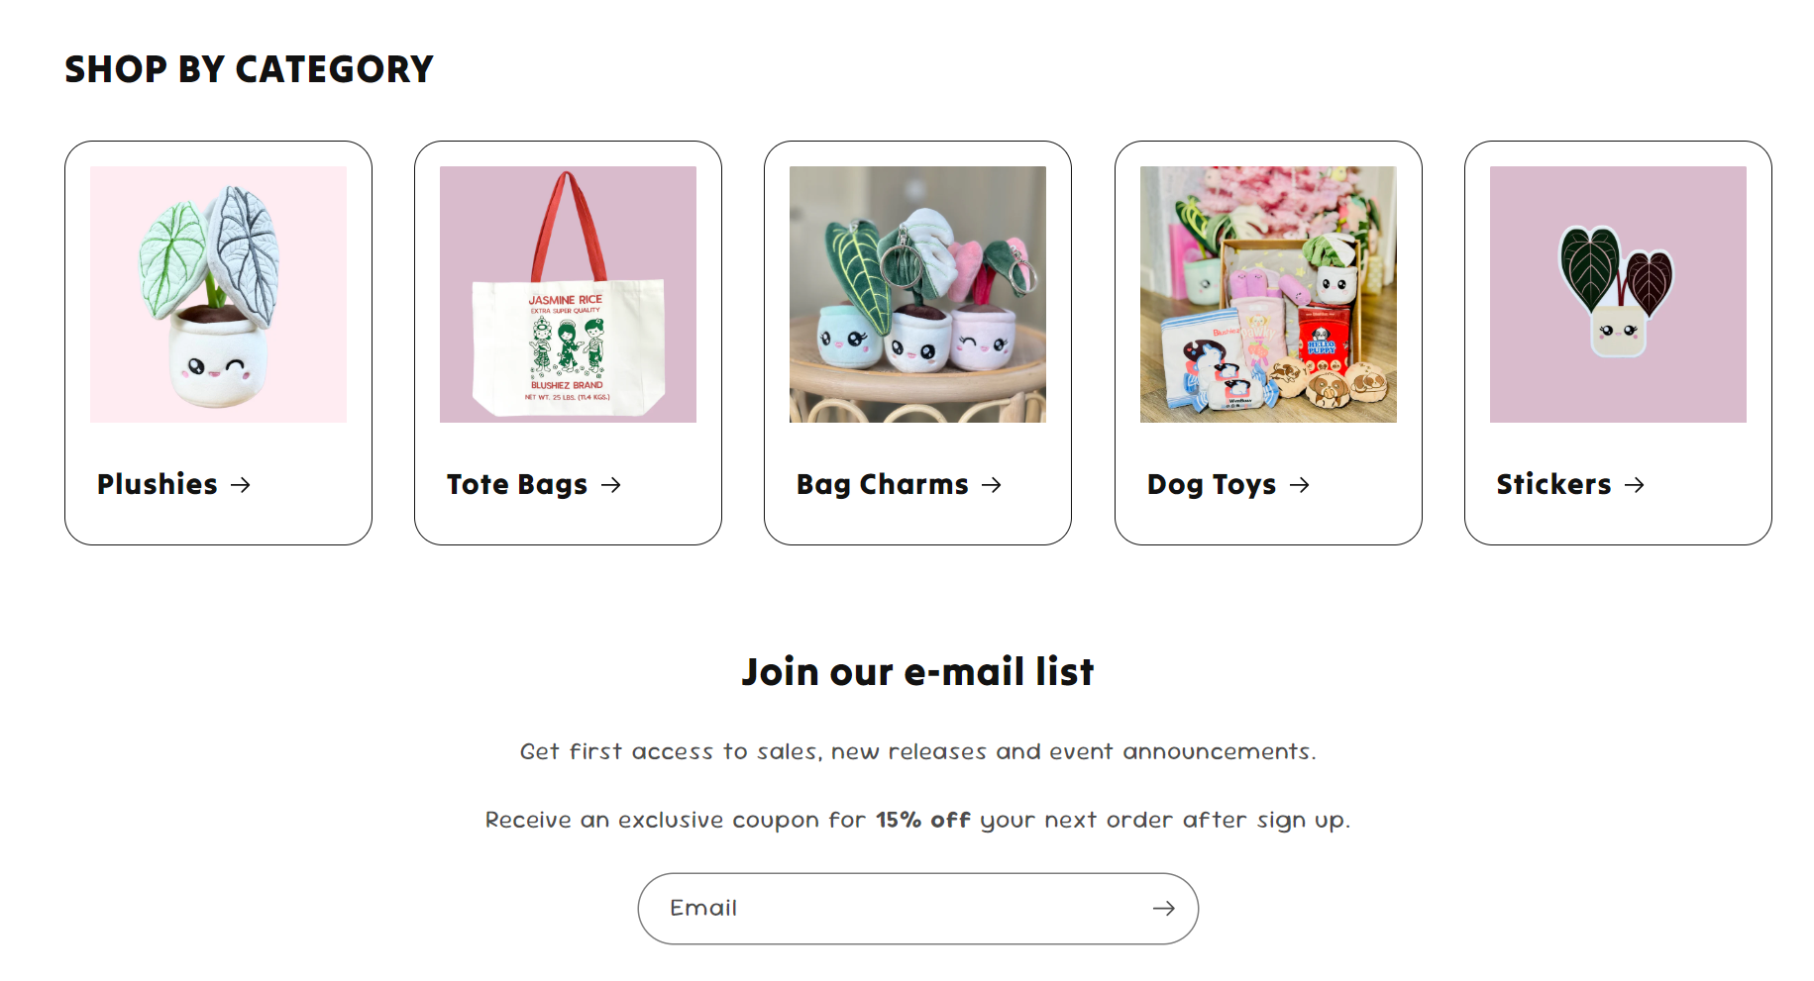
Task: Click the SHOP BY CATEGORY heading
Action: [x=249, y=68]
